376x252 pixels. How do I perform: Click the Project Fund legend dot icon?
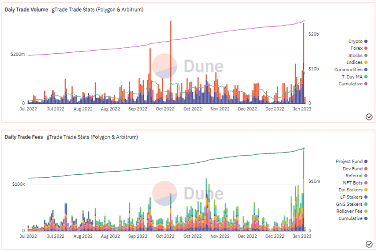[366, 161]
